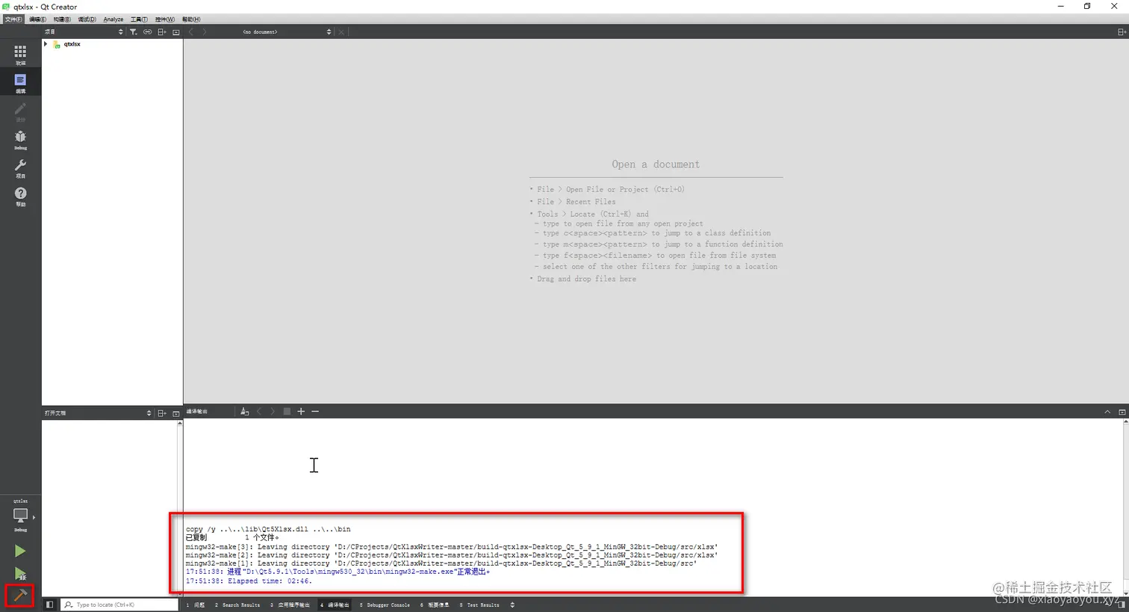
Task: Click the 'Elapsed time: 02:46.' output line
Action: click(x=249, y=581)
